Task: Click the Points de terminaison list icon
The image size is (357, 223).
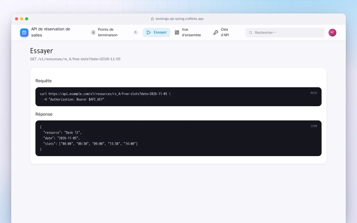Action: point(93,32)
